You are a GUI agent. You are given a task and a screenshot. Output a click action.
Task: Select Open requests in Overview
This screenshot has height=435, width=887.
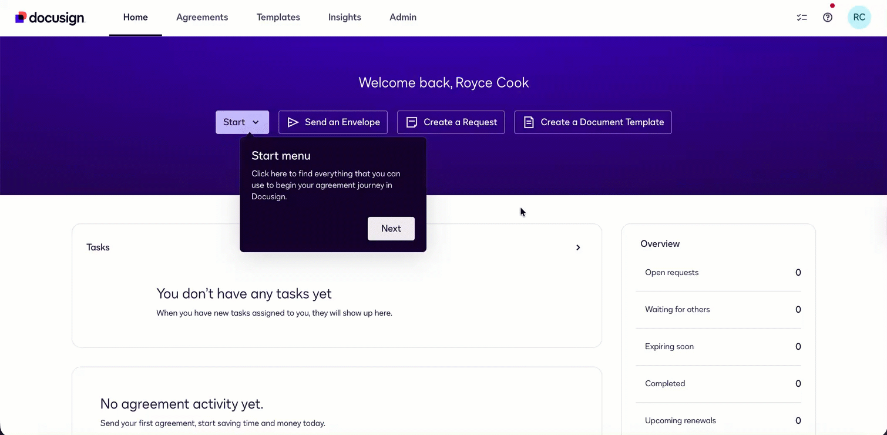click(x=718, y=273)
